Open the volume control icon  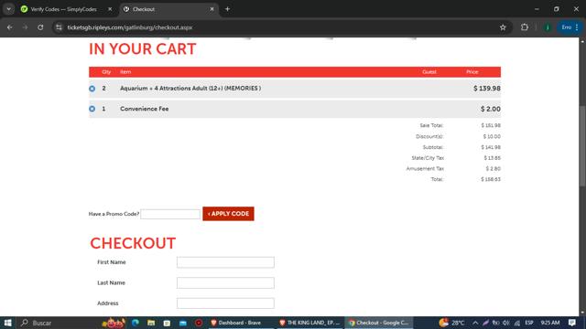[x=506, y=323]
